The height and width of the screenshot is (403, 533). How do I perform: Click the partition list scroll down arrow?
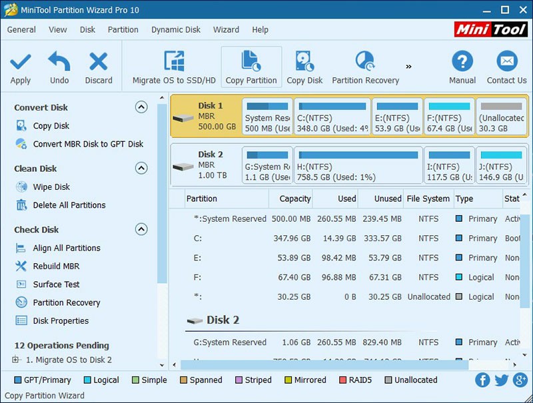pyautogui.click(x=524, y=355)
